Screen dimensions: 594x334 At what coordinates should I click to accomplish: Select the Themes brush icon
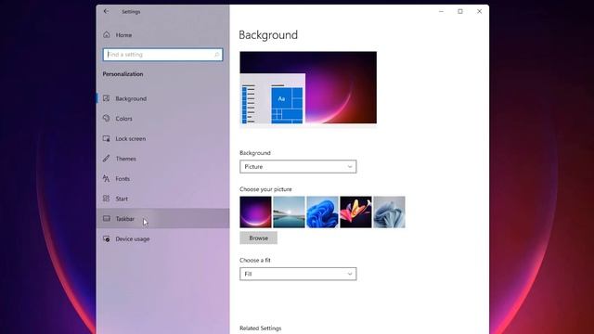click(107, 159)
